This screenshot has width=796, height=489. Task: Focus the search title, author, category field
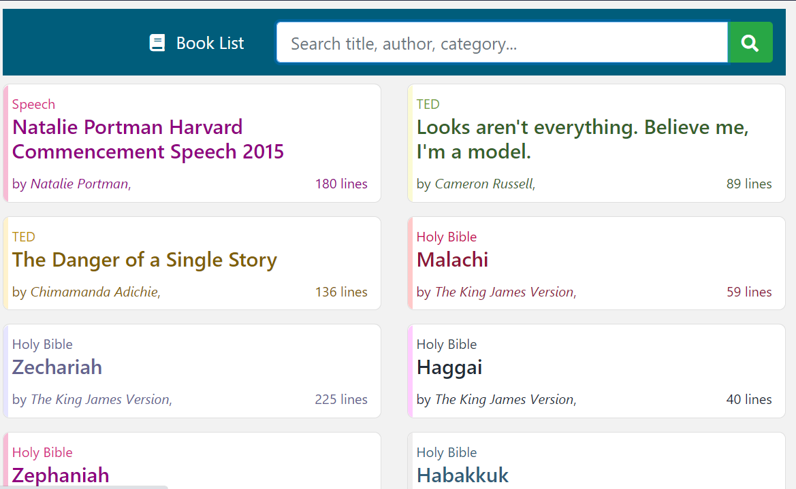click(x=502, y=43)
